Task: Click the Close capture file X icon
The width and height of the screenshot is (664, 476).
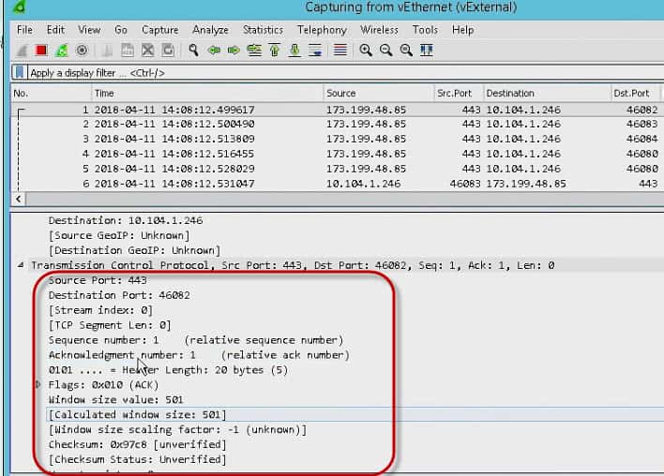Action: (148, 51)
